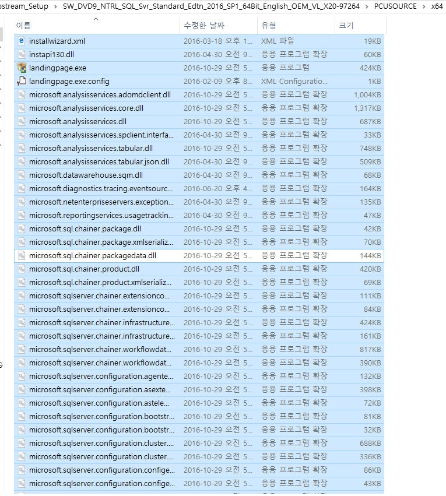Go to x64 breadcrumb in address bar

click(x=437, y=6)
